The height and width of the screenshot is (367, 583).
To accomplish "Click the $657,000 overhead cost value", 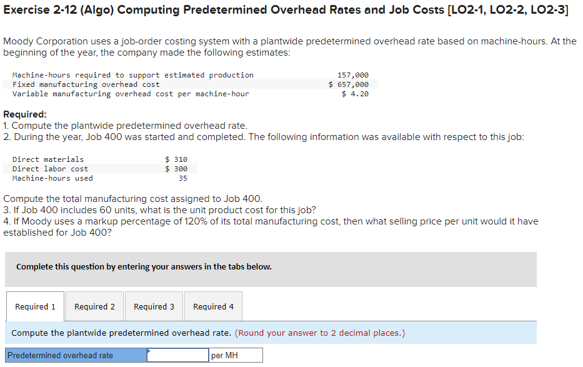I will pos(348,84).
